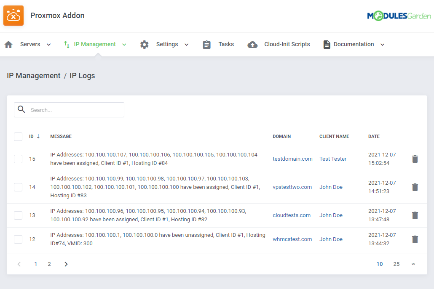The image size is (434, 289).
Task: Open John Doe client link in row 14
Action: click(x=331, y=187)
